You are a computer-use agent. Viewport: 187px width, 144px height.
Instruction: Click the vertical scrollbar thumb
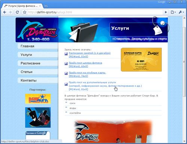[184, 61]
